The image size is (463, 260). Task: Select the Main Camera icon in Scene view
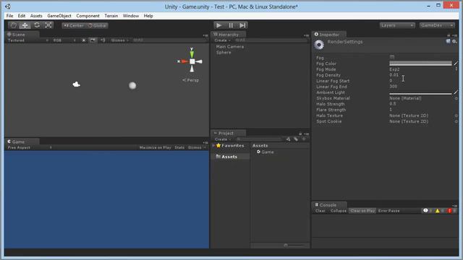point(76,84)
